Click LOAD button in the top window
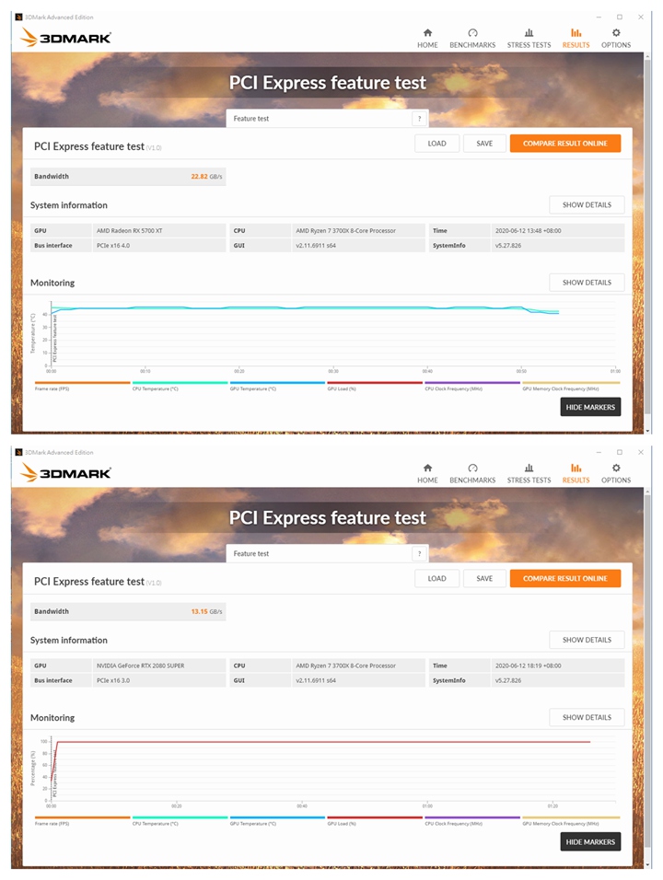 click(x=436, y=144)
